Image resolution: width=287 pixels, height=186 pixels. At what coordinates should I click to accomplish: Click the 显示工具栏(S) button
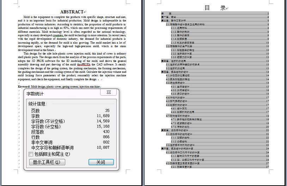click(47, 162)
